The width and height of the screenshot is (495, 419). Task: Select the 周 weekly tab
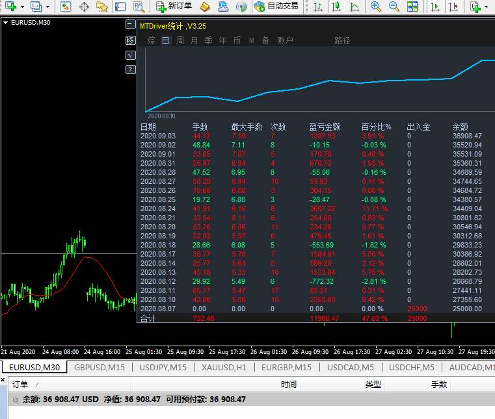click(180, 40)
